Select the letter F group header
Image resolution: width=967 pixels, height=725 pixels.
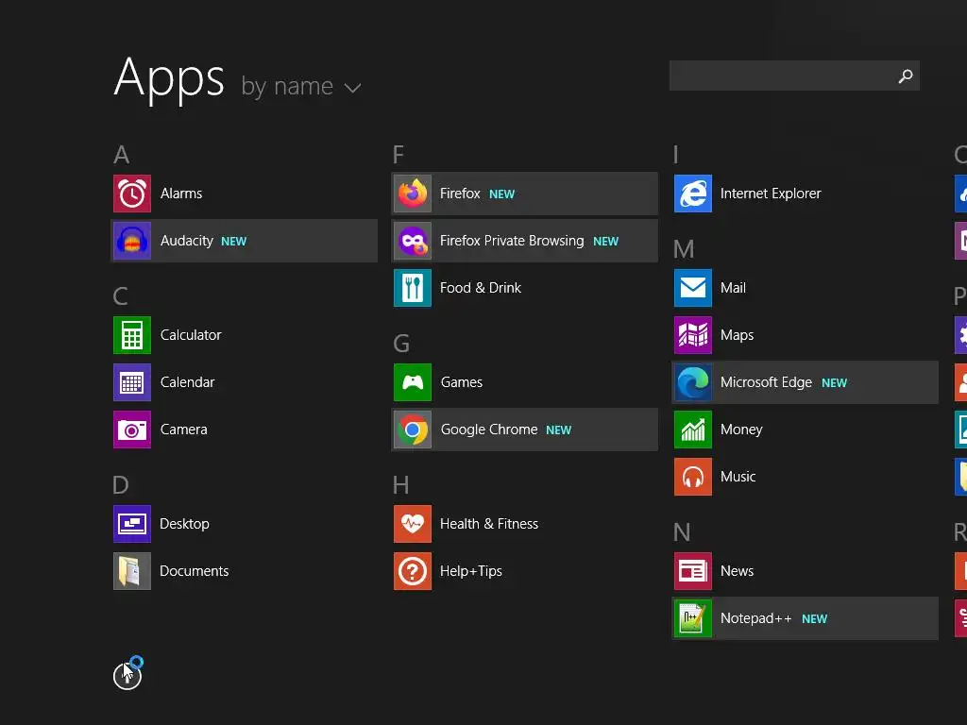399,155
